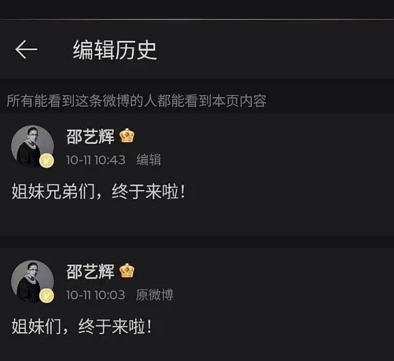Tap the 10-11 10:43 timestamp
The width and height of the screenshot is (394, 361).
[x=95, y=160]
